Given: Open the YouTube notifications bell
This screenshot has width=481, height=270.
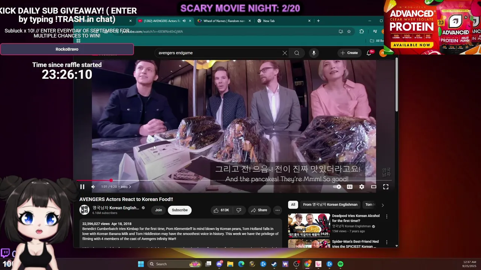Looking at the screenshot, I should 369,53.
